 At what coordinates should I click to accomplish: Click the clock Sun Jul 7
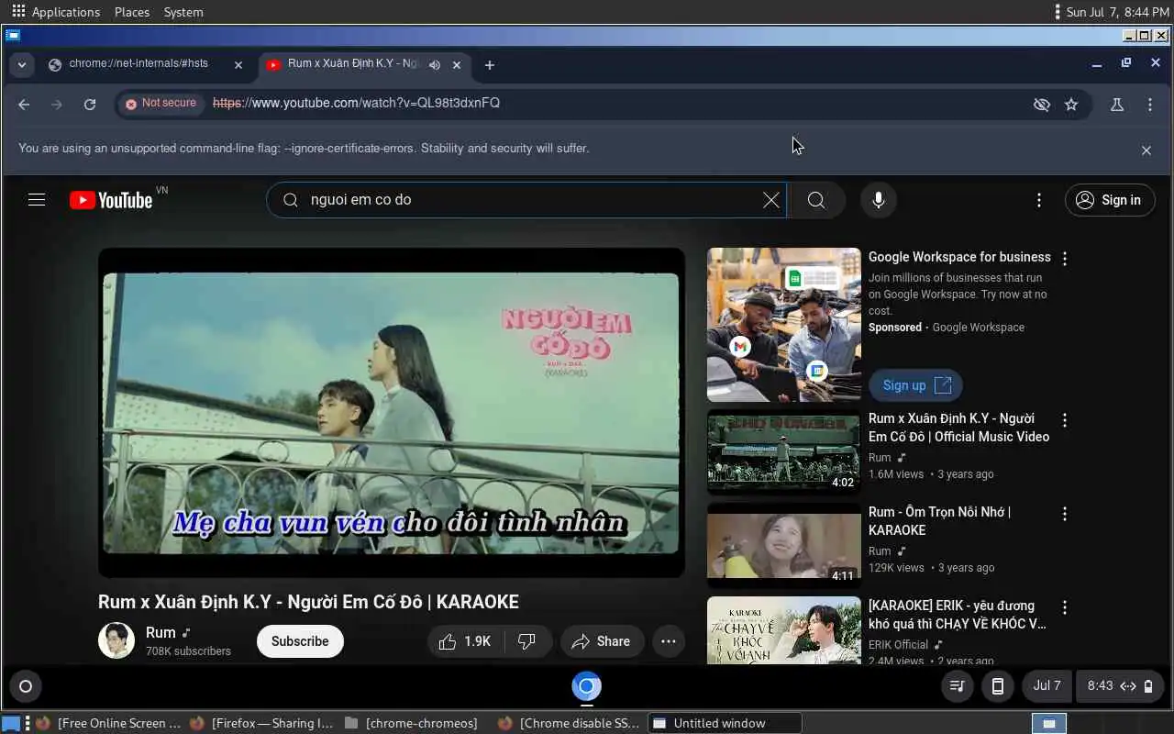tap(1117, 12)
